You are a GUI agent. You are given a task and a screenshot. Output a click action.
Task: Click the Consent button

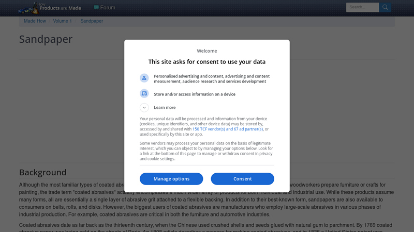click(242, 179)
